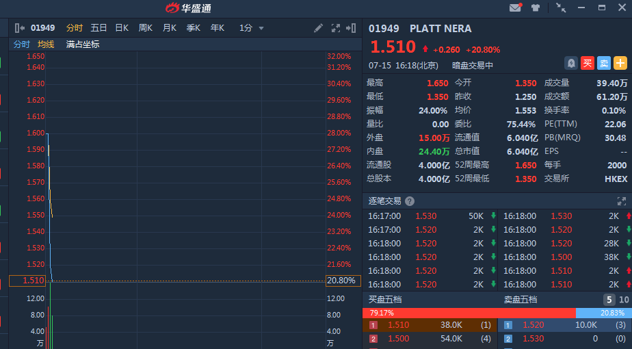Add stock to watchlist with plus icon
The height and width of the screenshot is (349, 632).
[x=620, y=63]
